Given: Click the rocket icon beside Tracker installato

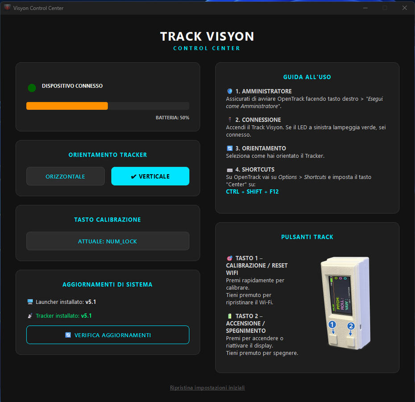Looking at the screenshot, I should point(30,315).
